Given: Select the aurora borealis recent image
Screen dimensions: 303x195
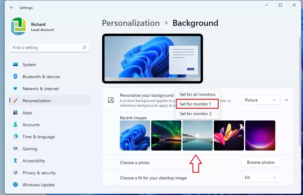Looking at the screenshot, I should pyautogui.click(x=166, y=136).
